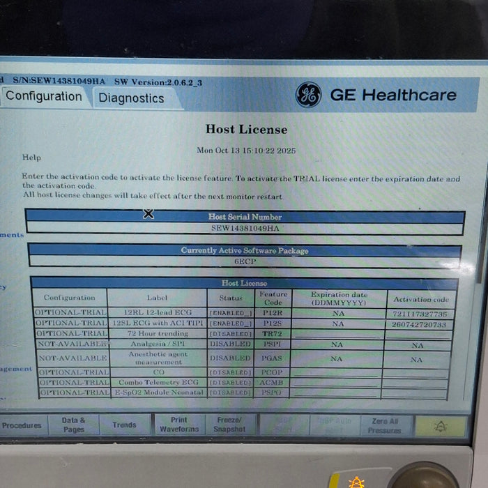Tap the lit alarm indicator on monitor bezel
This screenshot has width=488, height=488.
point(357,482)
